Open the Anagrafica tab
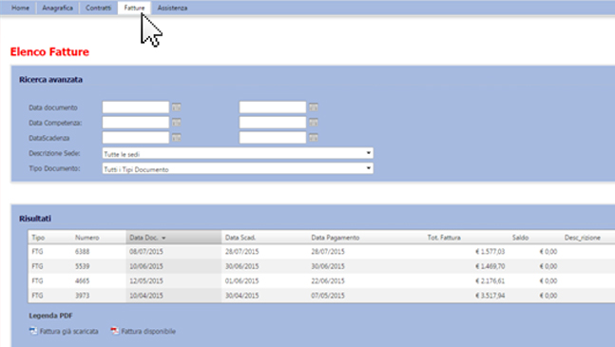 tap(58, 8)
